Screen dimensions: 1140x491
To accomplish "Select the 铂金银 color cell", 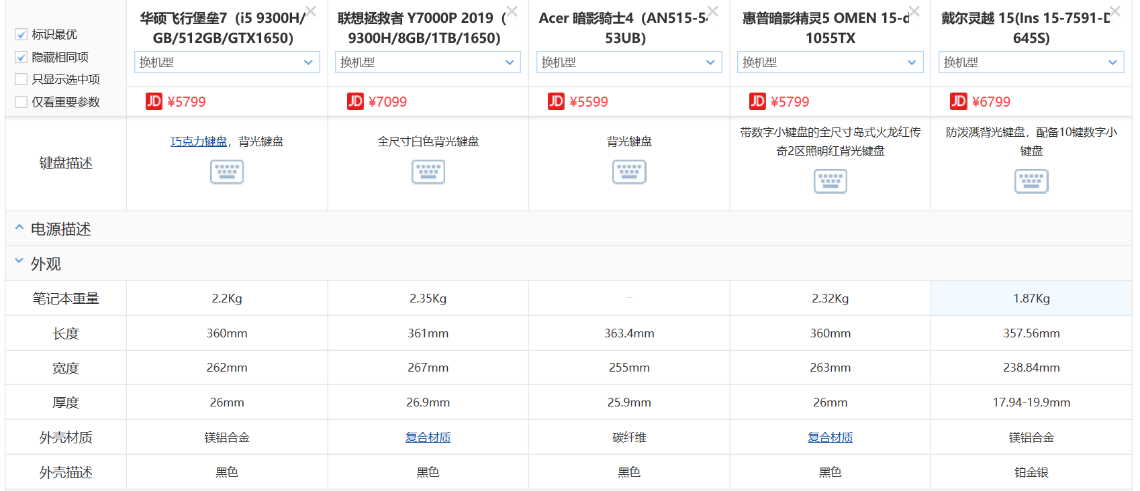I will (1031, 472).
